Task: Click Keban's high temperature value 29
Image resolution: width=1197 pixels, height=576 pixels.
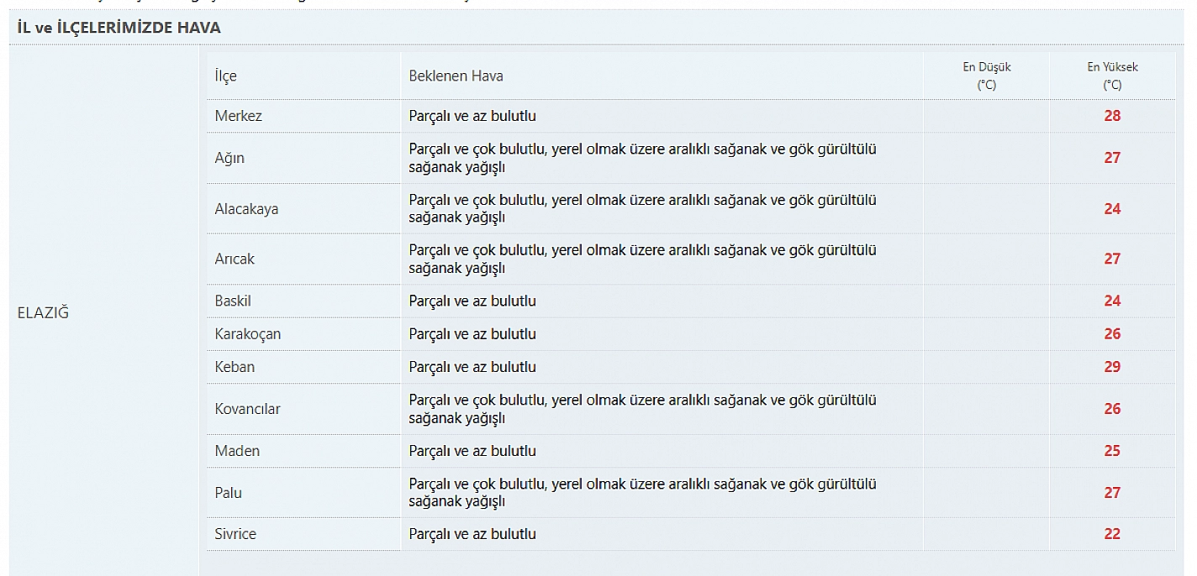Action: click(1112, 367)
